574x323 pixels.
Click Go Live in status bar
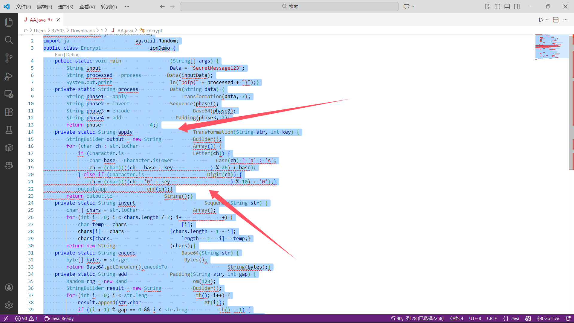548,319
